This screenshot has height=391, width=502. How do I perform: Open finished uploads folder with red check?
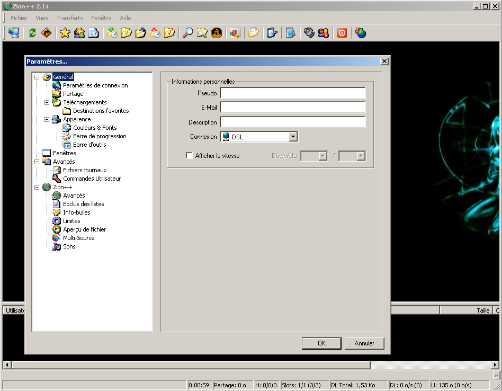[169, 33]
